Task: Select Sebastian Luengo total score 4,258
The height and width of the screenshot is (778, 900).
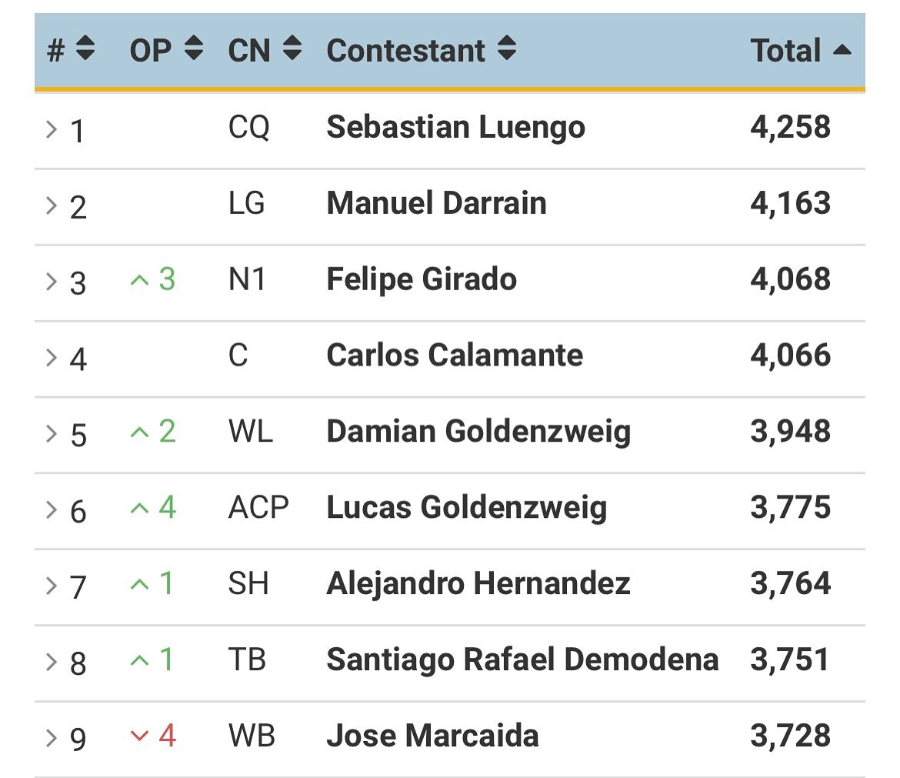Action: click(790, 127)
